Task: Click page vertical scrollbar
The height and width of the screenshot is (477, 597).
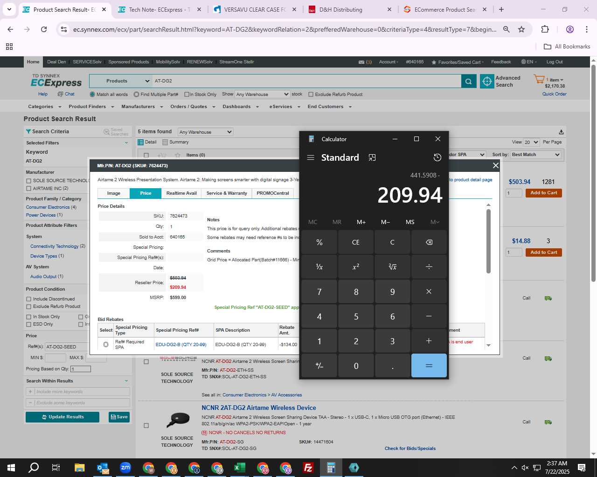Action: click(x=594, y=173)
